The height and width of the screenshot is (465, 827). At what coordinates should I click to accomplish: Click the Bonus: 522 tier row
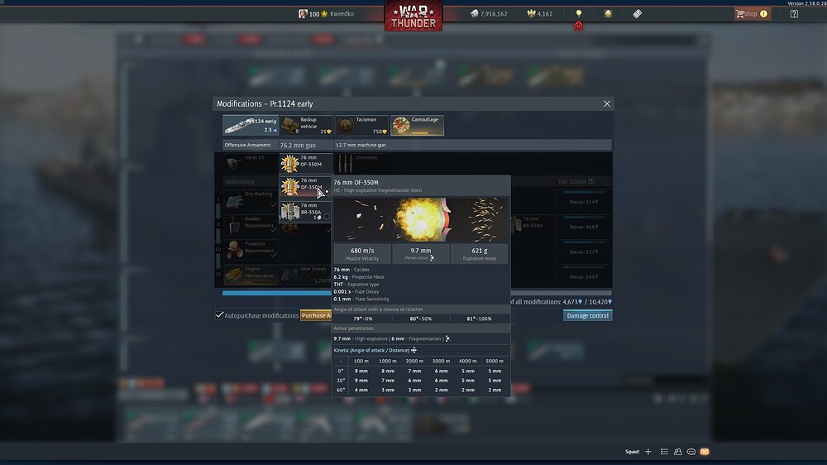click(x=583, y=252)
